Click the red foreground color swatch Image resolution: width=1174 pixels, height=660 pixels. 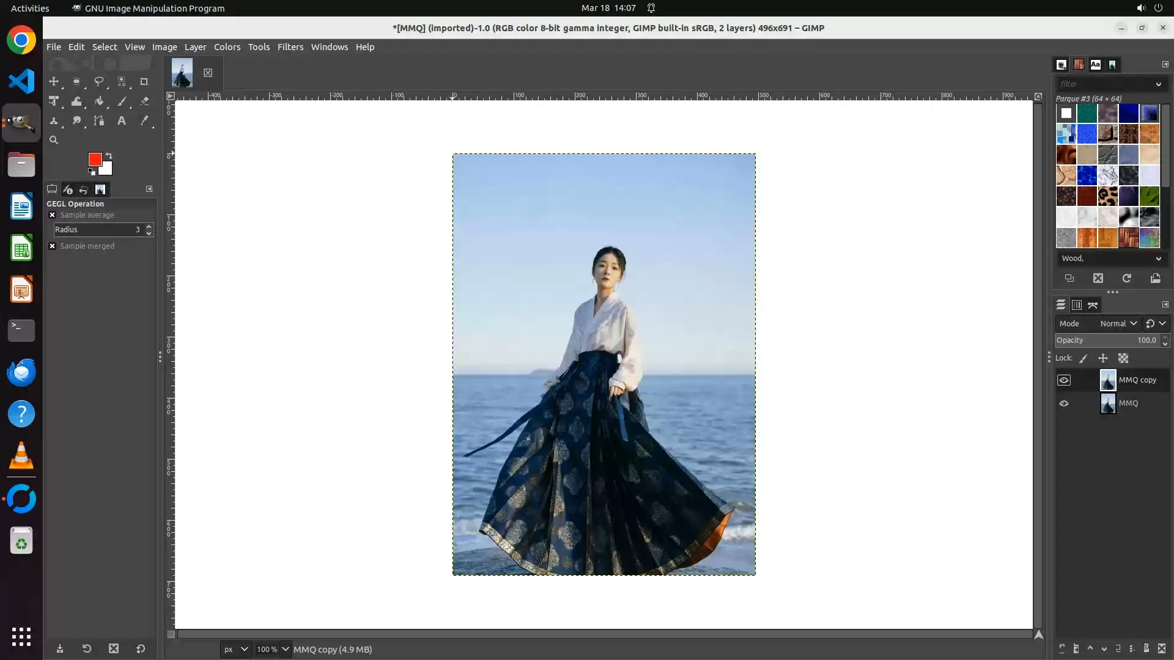click(94, 159)
